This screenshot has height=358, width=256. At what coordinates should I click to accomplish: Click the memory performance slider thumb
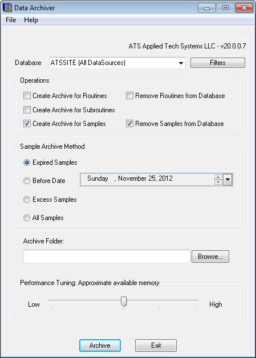click(x=124, y=302)
